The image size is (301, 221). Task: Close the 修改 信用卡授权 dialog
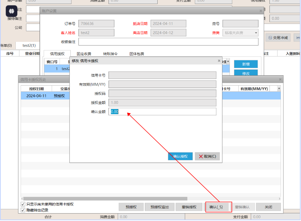(219, 61)
